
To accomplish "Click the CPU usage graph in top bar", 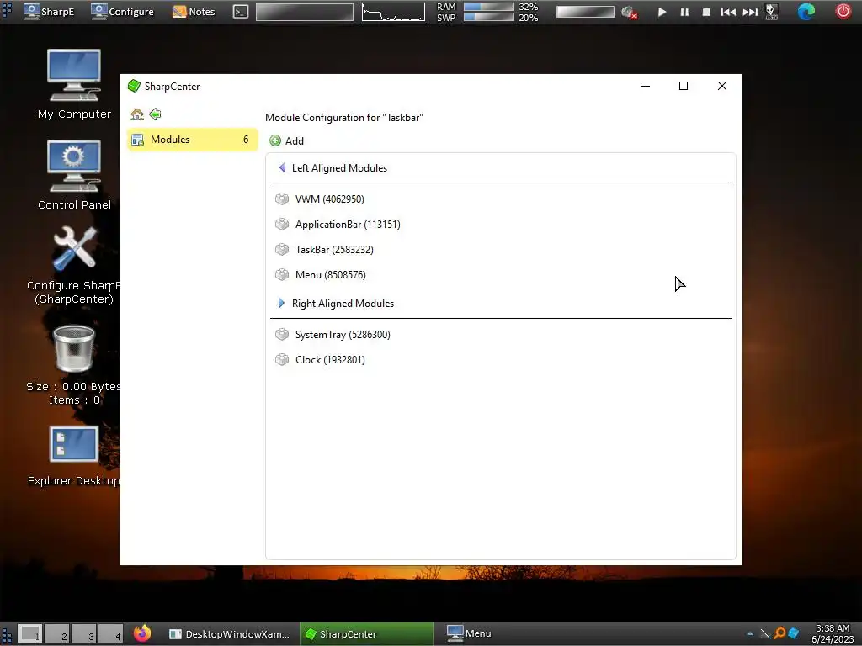I will point(394,12).
